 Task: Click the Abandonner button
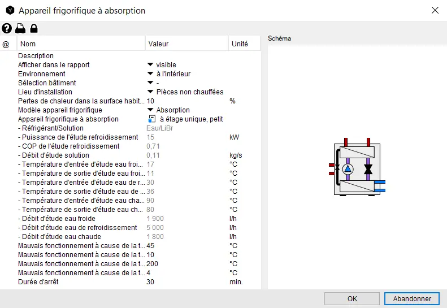pos(411,298)
